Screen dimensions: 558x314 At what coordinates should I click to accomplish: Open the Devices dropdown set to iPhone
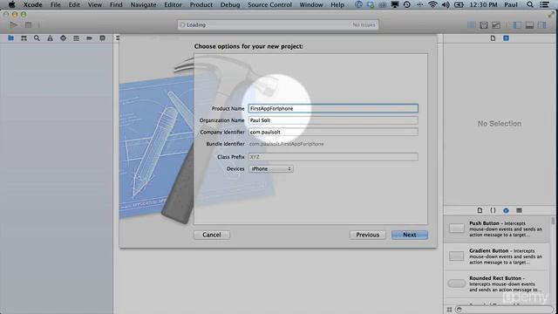(271, 168)
